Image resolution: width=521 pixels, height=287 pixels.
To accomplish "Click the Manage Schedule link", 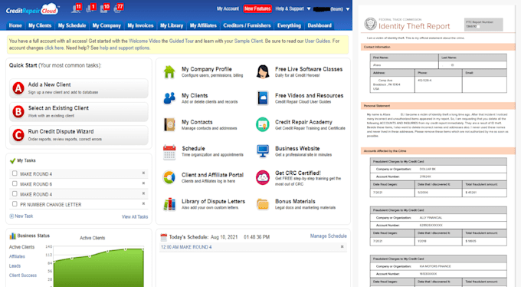I will (328, 236).
